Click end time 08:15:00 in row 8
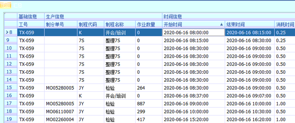 250,33
